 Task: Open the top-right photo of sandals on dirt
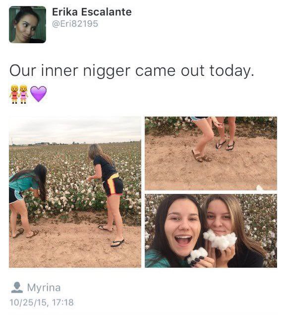point(211,153)
